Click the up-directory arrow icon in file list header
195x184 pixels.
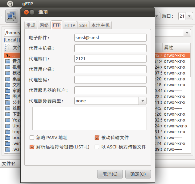click(x=8, y=48)
